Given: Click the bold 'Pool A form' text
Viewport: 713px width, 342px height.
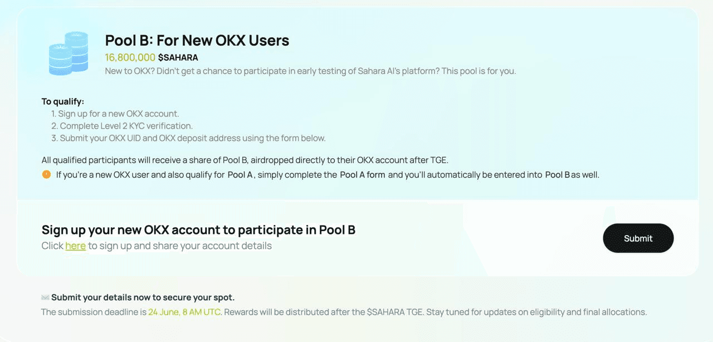Looking at the screenshot, I should point(363,174).
